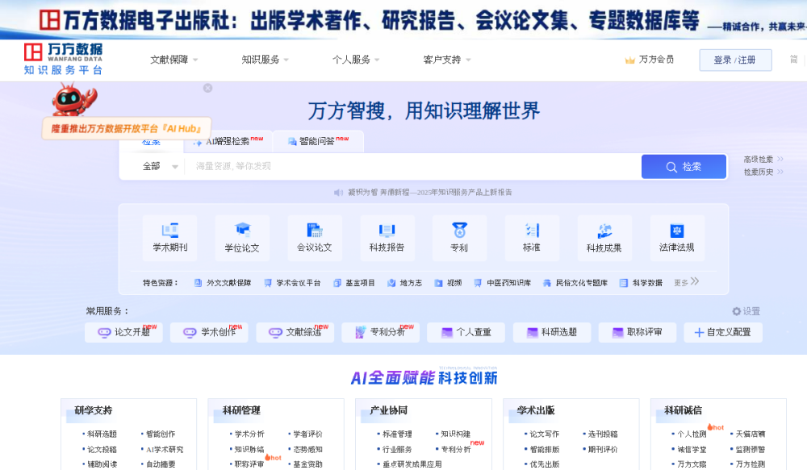Open the 专利分析 service
Image resolution: width=807 pixels, height=470 pixels.
click(380, 332)
